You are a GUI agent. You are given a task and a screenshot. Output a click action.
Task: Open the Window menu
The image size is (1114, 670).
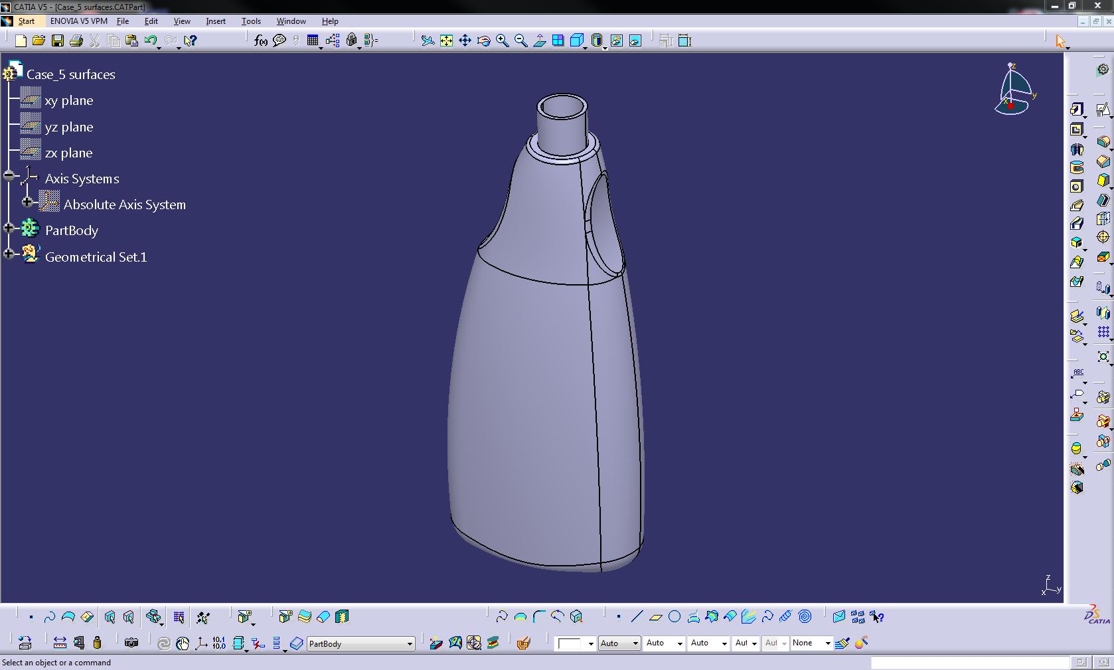click(291, 21)
